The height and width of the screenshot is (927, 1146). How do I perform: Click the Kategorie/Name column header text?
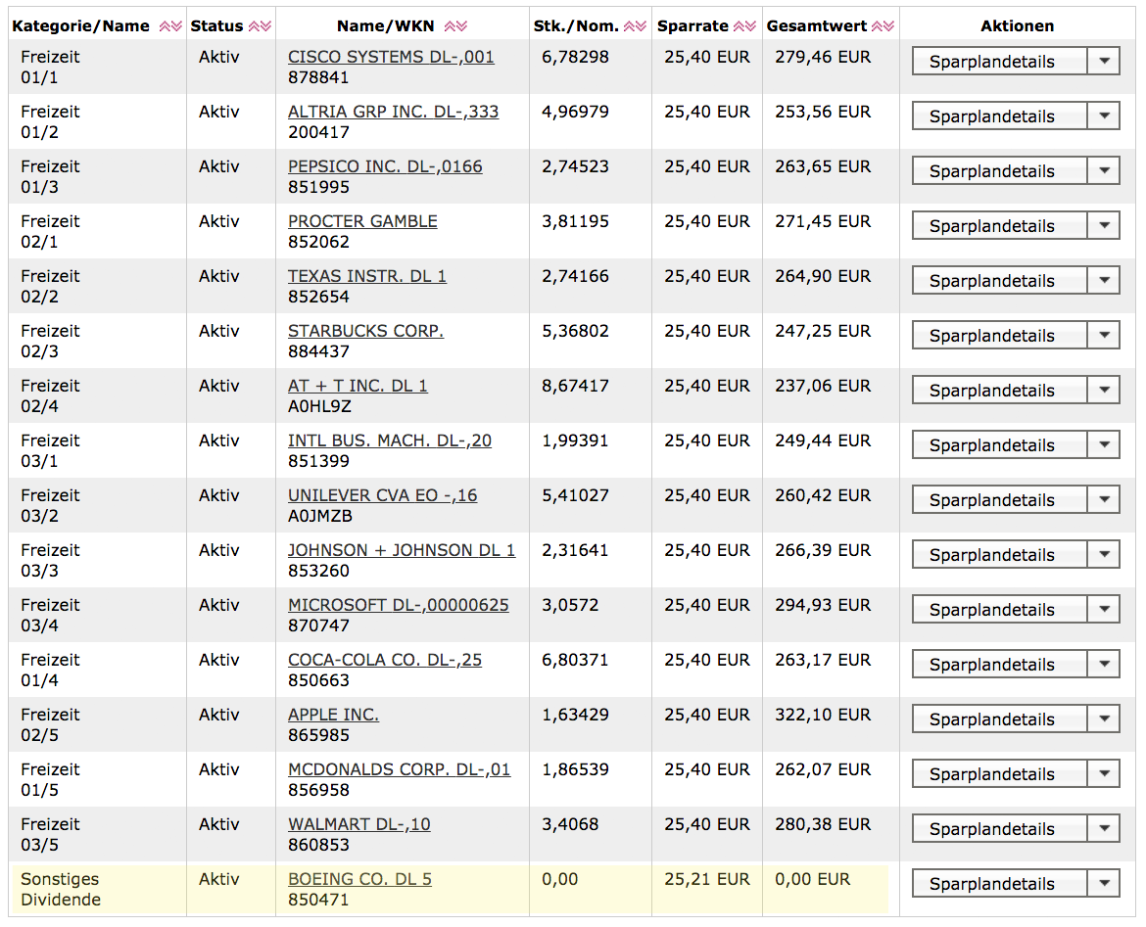tap(81, 26)
